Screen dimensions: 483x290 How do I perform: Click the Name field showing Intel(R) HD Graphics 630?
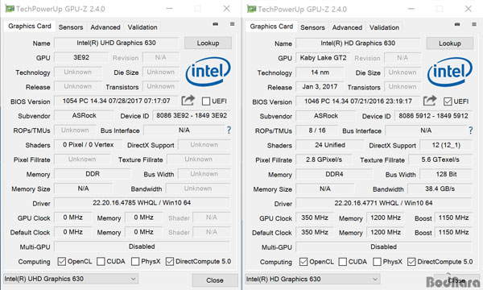358,43
